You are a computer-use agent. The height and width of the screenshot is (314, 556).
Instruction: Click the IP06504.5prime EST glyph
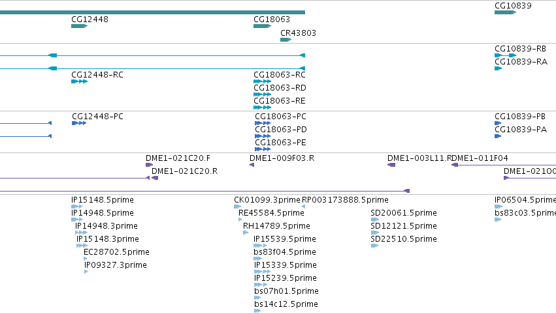pos(499,207)
